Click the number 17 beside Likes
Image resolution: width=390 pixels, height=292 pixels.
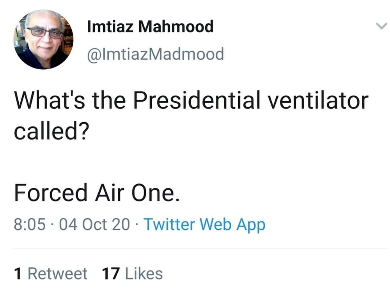110,273
